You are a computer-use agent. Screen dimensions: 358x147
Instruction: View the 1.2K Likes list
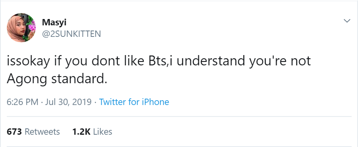click(92, 132)
